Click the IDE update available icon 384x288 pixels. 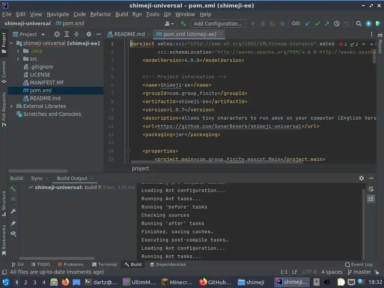368,24
